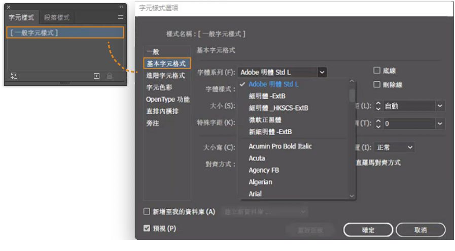Screen dimensions: 455x251
Task: Click the trash icon to delete style
Action: point(109,76)
